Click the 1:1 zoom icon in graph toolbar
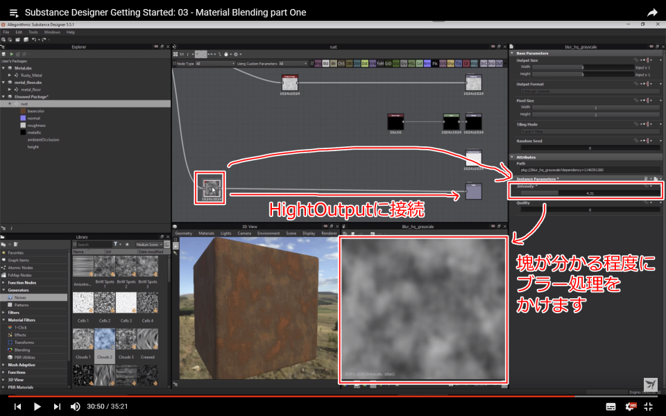 [x=182, y=54]
